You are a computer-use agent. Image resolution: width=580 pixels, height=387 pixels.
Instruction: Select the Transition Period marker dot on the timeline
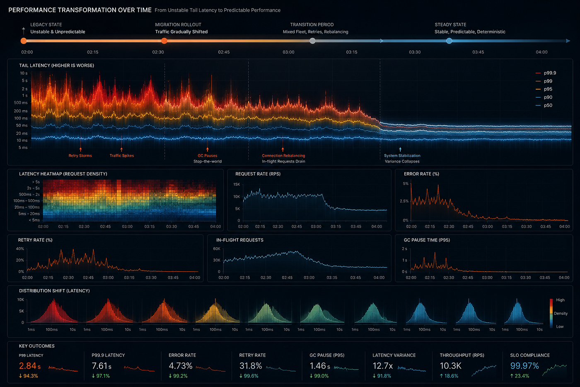coord(312,41)
